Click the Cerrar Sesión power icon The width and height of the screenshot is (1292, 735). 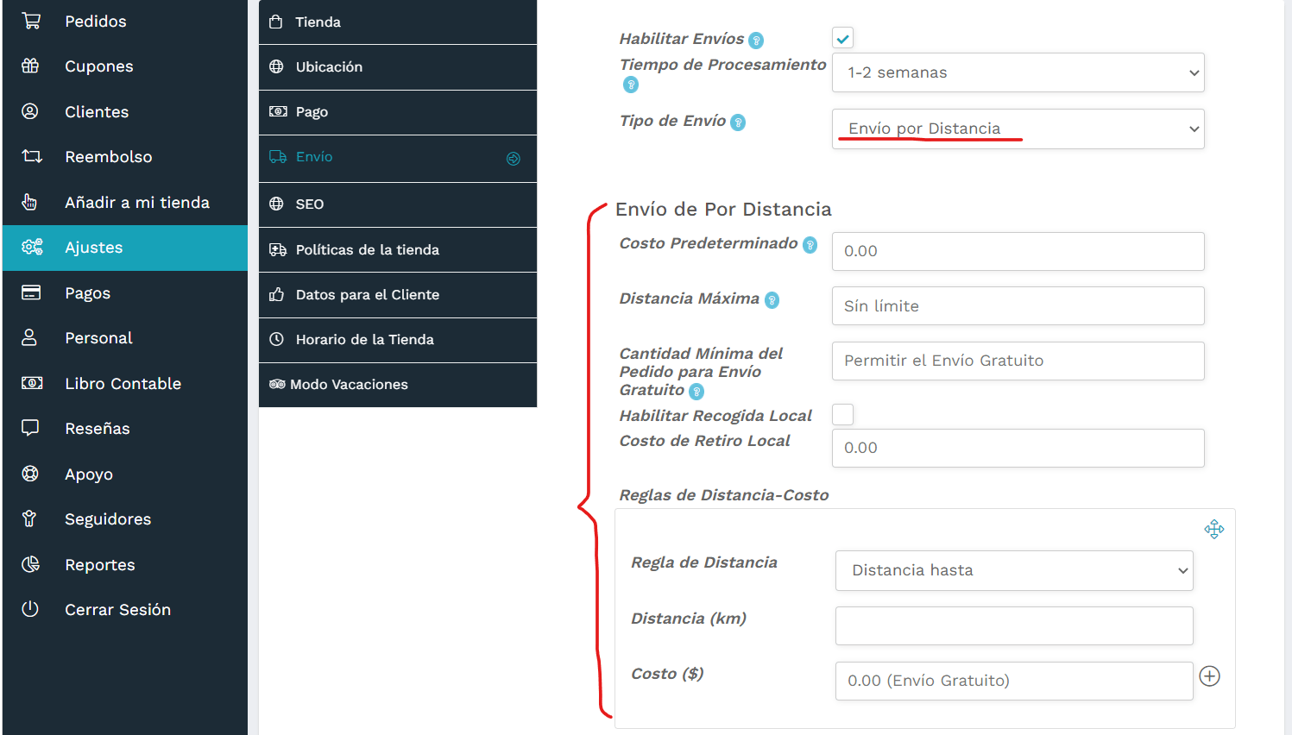pos(30,609)
